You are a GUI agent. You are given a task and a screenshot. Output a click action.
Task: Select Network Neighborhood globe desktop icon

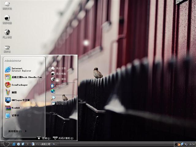tap(7, 34)
